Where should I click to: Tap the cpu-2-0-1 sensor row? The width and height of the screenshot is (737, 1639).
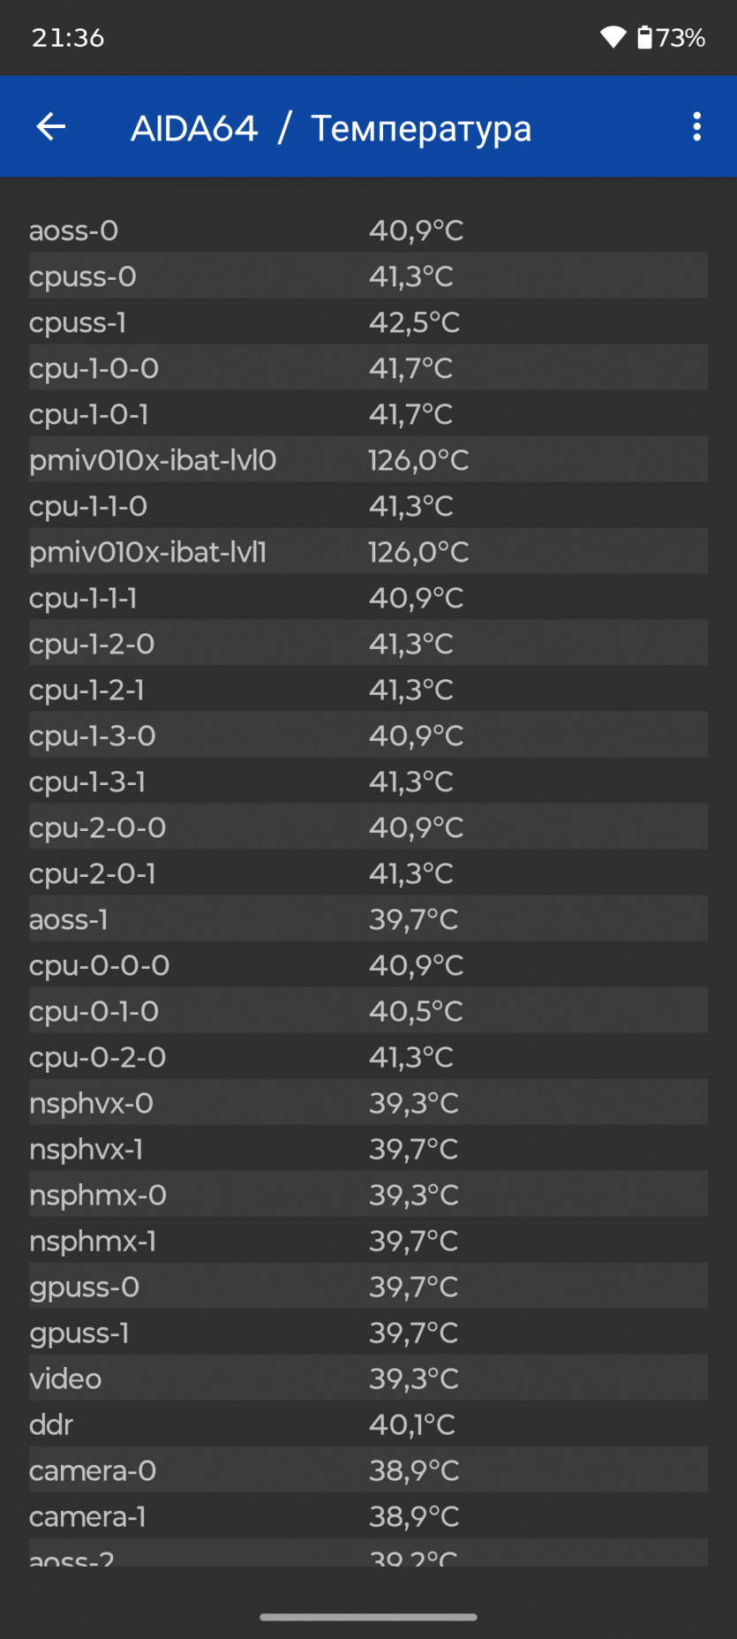tap(368, 873)
